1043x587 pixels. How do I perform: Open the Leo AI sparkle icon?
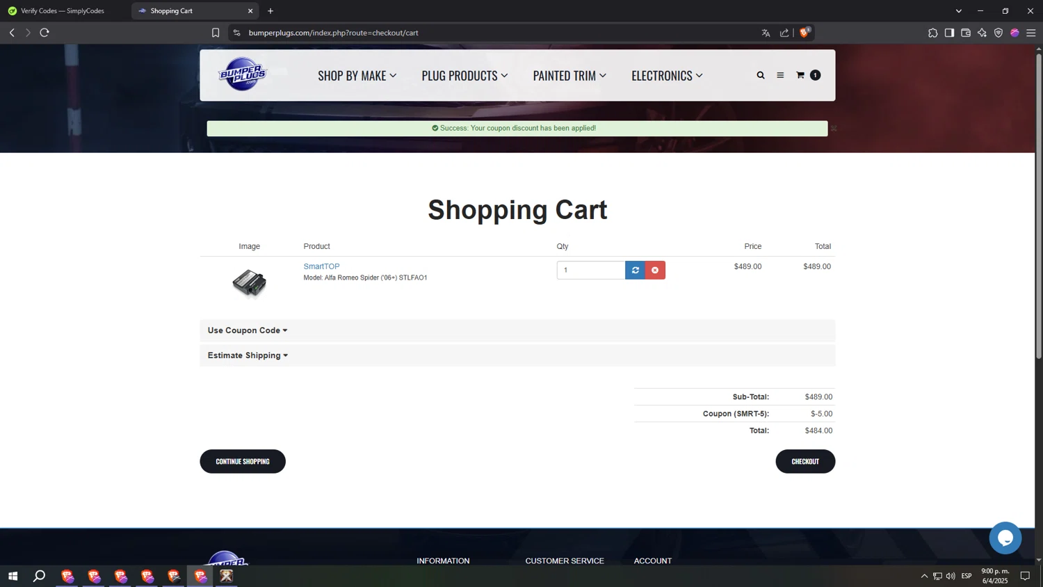(982, 33)
